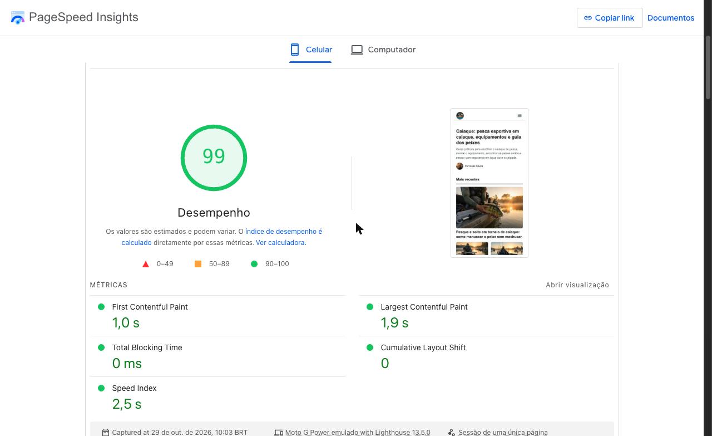Image resolution: width=712 pixels, height=436 pixels.
Task: Click the PageSpeed Insights title text
Action: (x=83, y=17)
